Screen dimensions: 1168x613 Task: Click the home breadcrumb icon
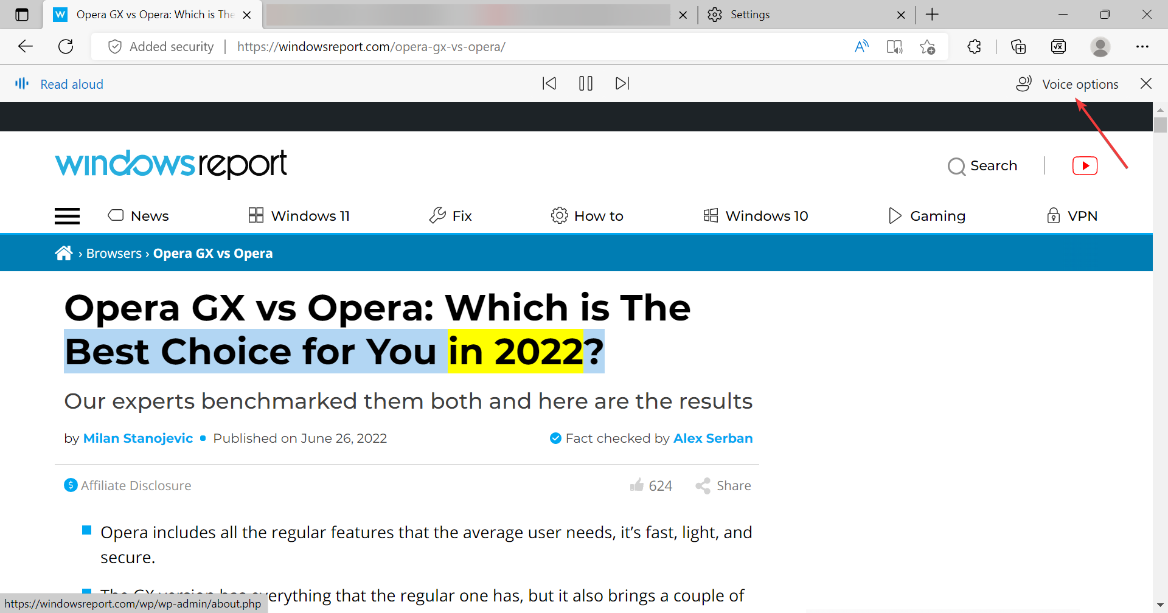pos(64,253)
